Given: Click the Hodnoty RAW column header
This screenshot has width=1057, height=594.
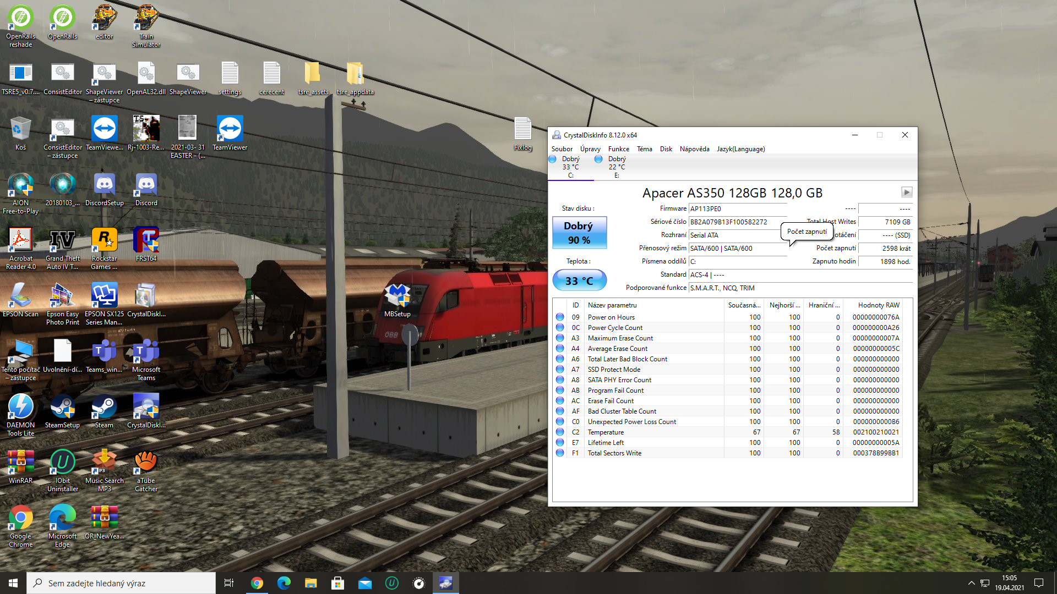Looking at the screenshot, I should click(x=878, y=305).
